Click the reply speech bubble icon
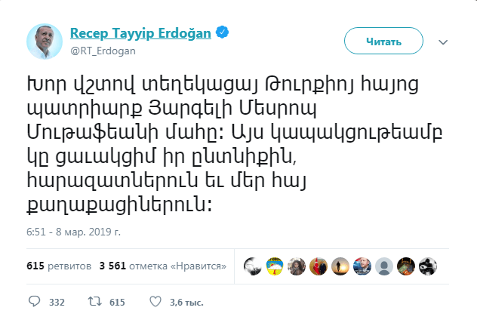This screenshot has height=329, width=477. coord(34,302)
